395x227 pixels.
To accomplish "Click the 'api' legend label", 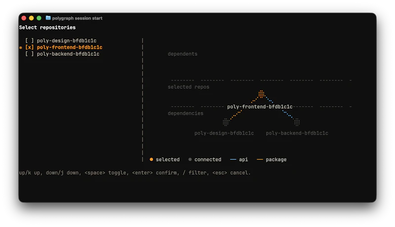I will [x=243, y=159].
